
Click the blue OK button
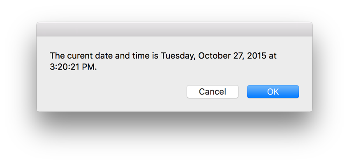point(273,92)
